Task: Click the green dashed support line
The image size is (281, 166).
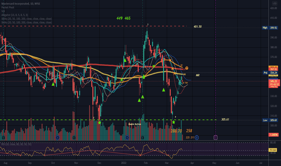Action: pos(108,120)
